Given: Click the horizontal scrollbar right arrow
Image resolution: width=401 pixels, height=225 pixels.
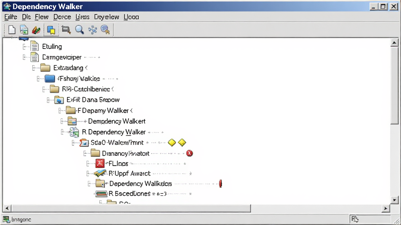Looking at the screenshot, I should (x=385, y=209).
